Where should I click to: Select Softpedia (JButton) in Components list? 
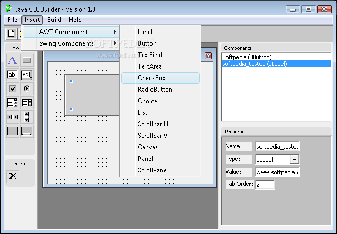[x=276, y=57]
